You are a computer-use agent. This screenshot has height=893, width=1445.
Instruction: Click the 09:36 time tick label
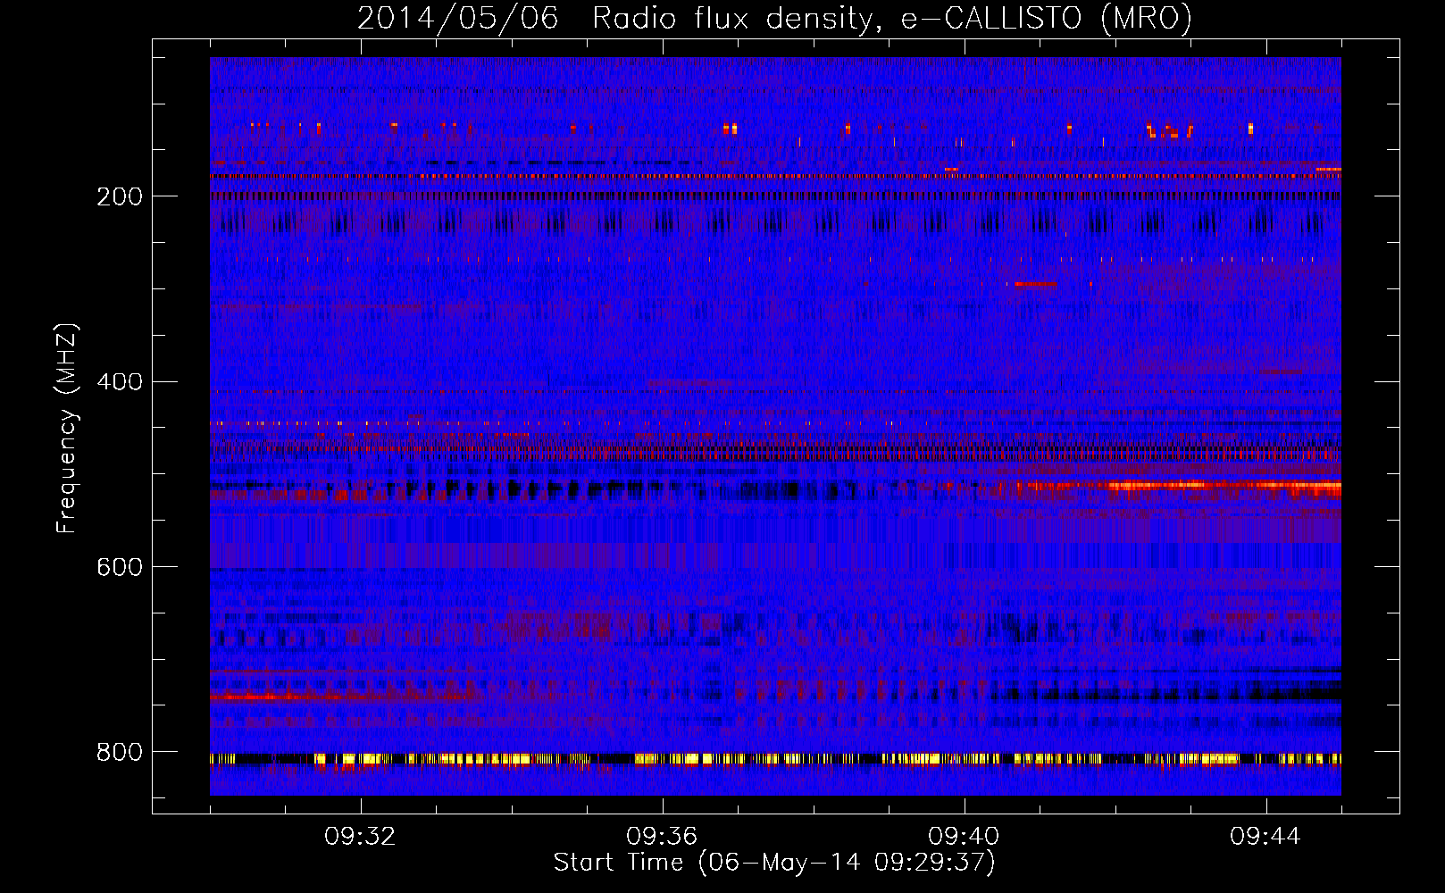pos(662,837)
